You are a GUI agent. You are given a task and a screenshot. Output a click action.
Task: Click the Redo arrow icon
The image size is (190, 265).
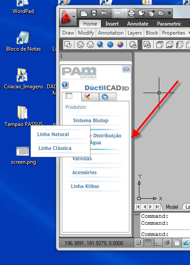click(117, 13)
